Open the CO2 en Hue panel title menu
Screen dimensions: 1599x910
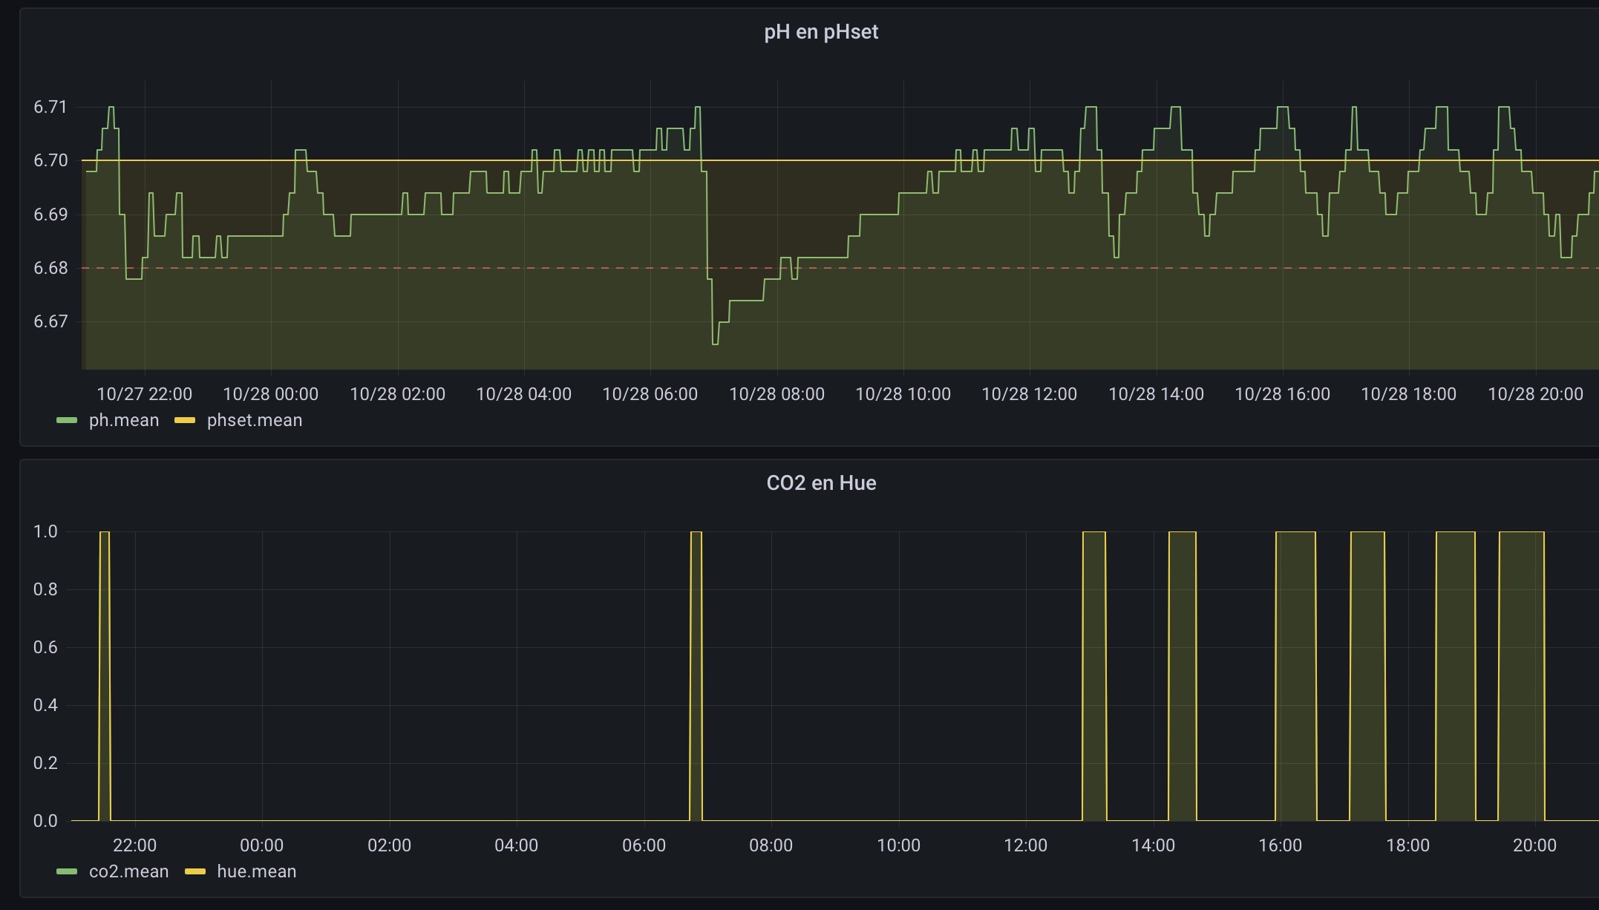(821, 483)
